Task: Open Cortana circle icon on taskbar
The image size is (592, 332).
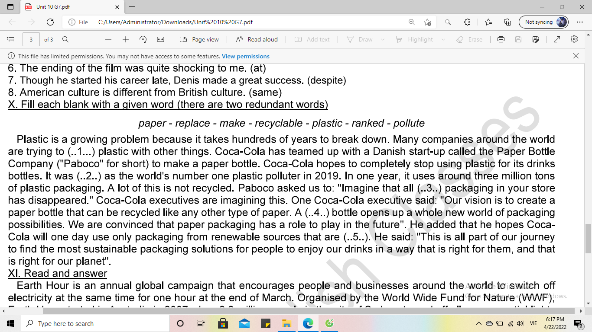Action: (x=180, y=323)
